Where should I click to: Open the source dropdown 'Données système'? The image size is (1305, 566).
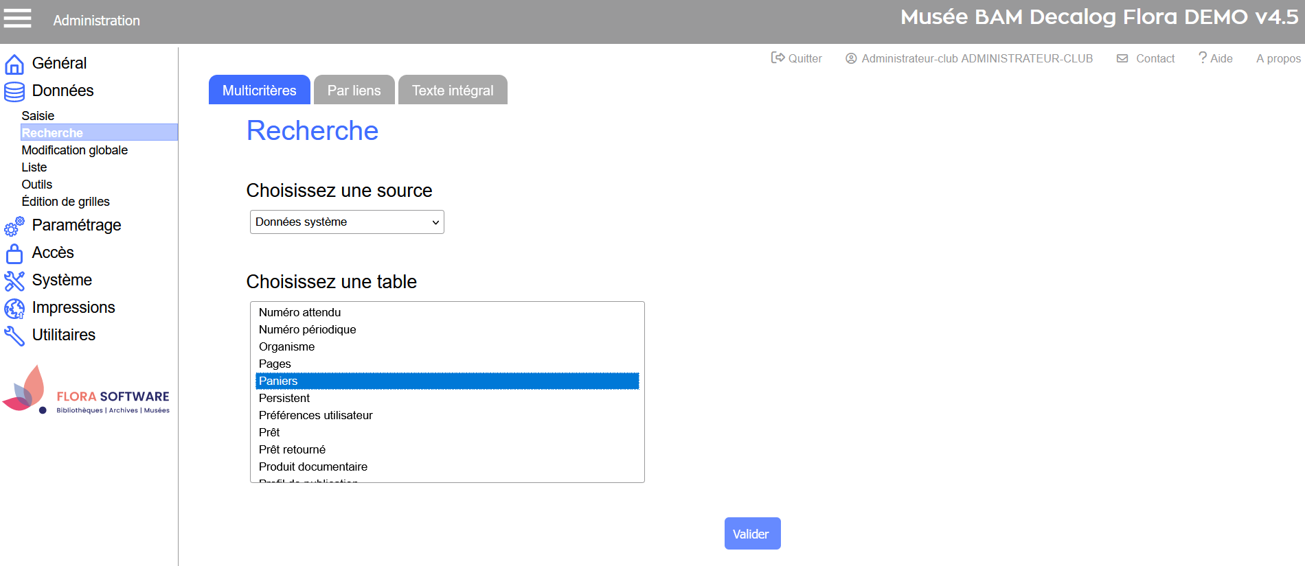(347, 222)
